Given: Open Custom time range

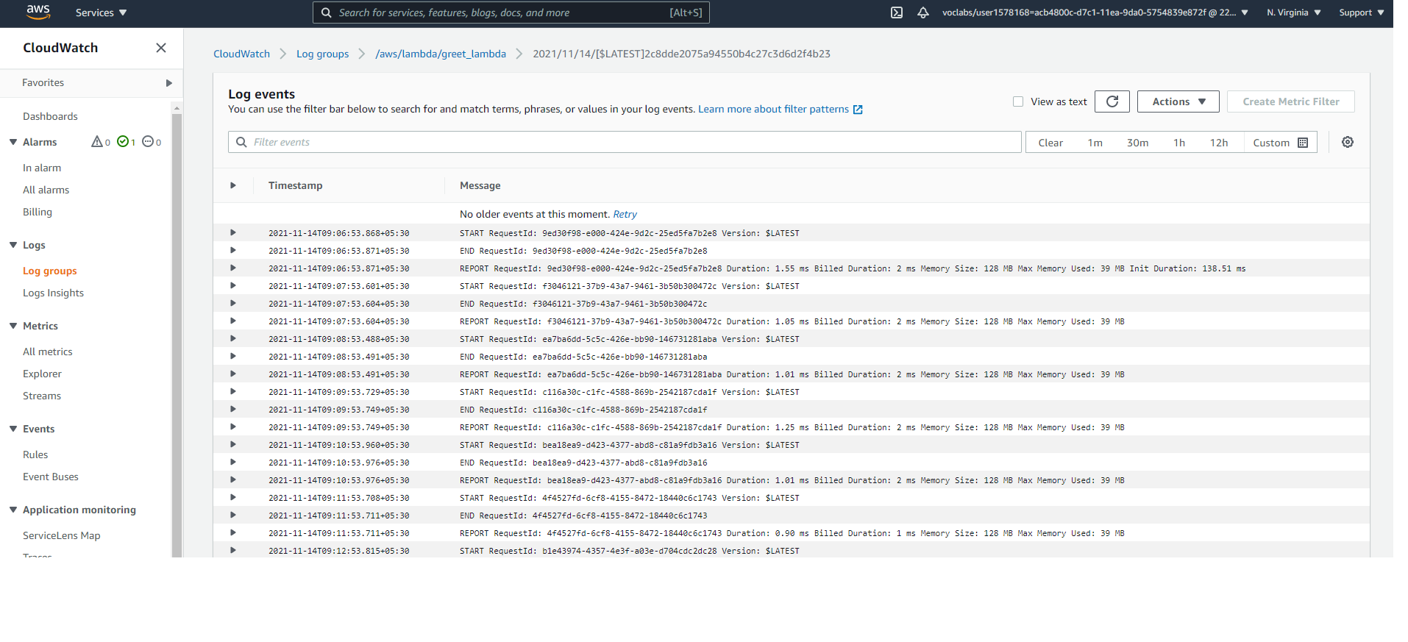Looking at the screenshot, I should point(1280,143).
